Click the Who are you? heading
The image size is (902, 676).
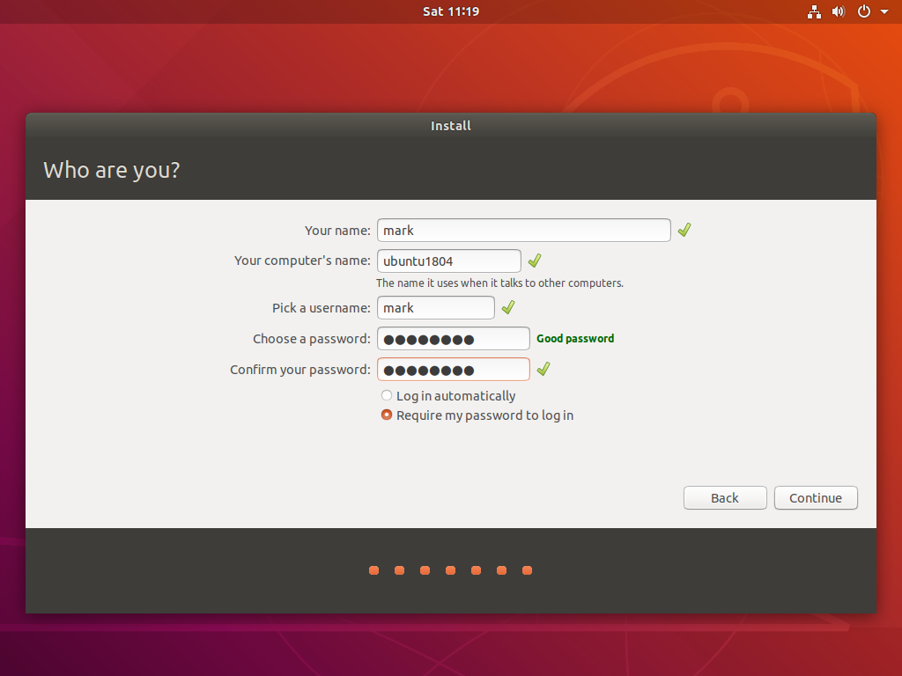click(x=112, y=170)
